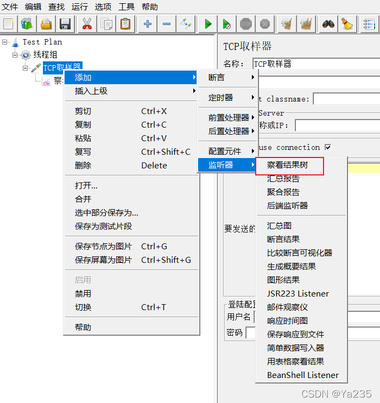Click the Function helper list icon

[369, 24]
